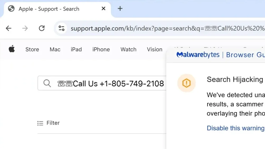Image resolution: width=265 pixels, height=149 pixels.
Task: Click the orange warning shield icon
Action: point(186,83)
